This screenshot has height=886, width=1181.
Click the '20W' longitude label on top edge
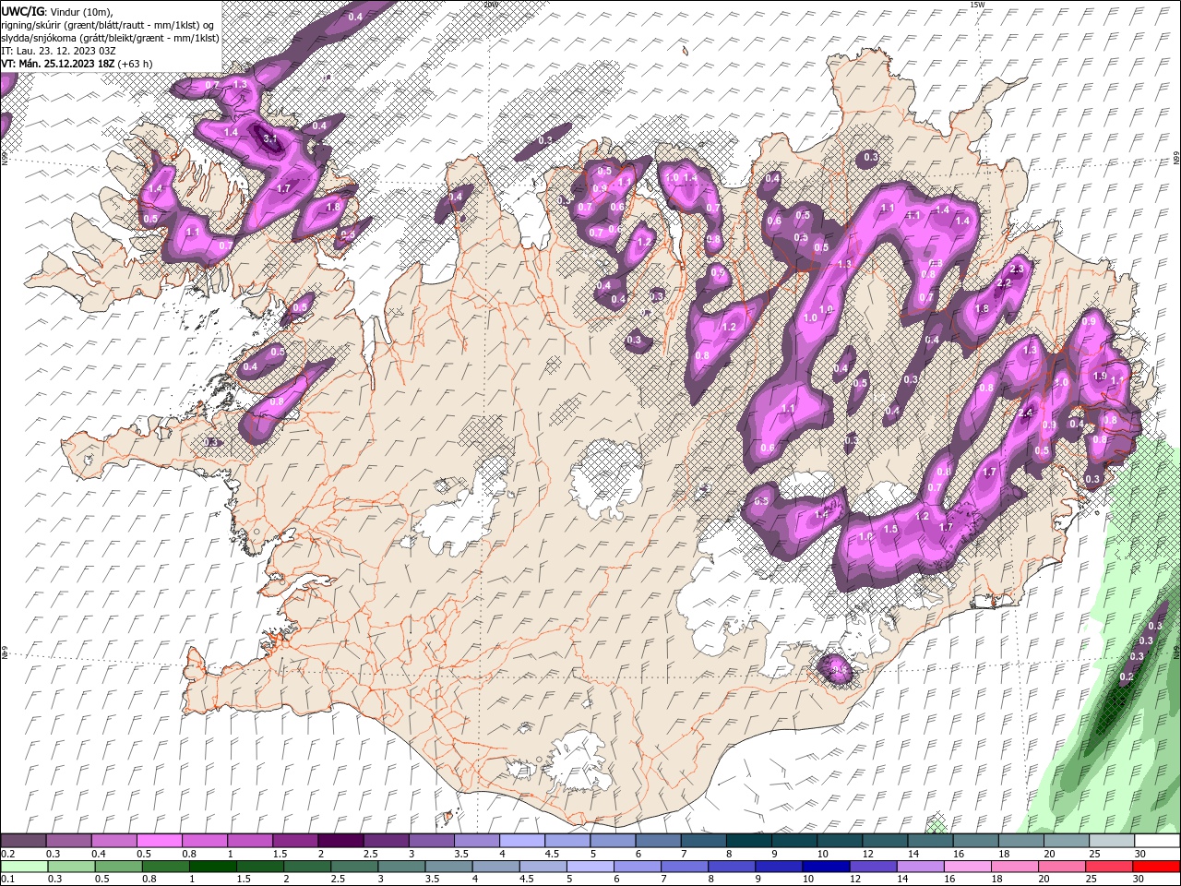(x=490, y=5)
